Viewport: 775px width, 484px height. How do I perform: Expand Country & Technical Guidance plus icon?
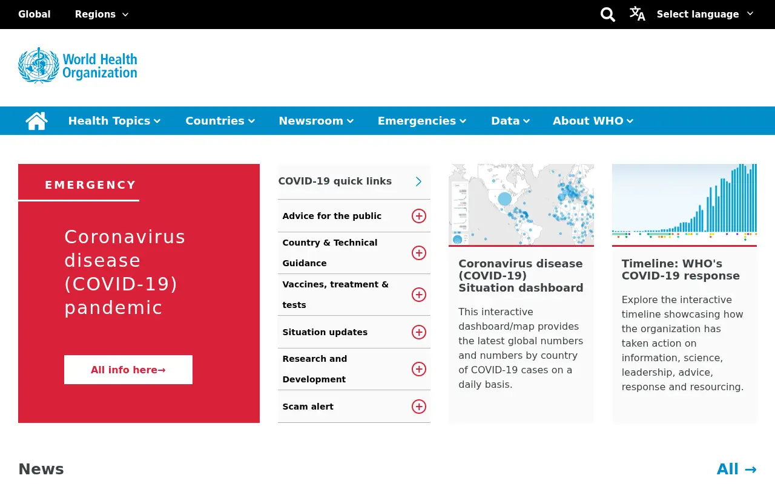click(x=419, y=253)
